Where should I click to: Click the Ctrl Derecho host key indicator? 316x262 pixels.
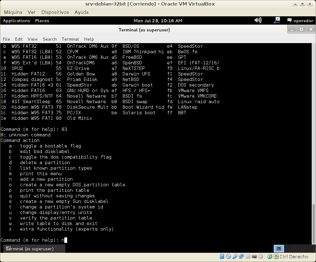[294, 256]
